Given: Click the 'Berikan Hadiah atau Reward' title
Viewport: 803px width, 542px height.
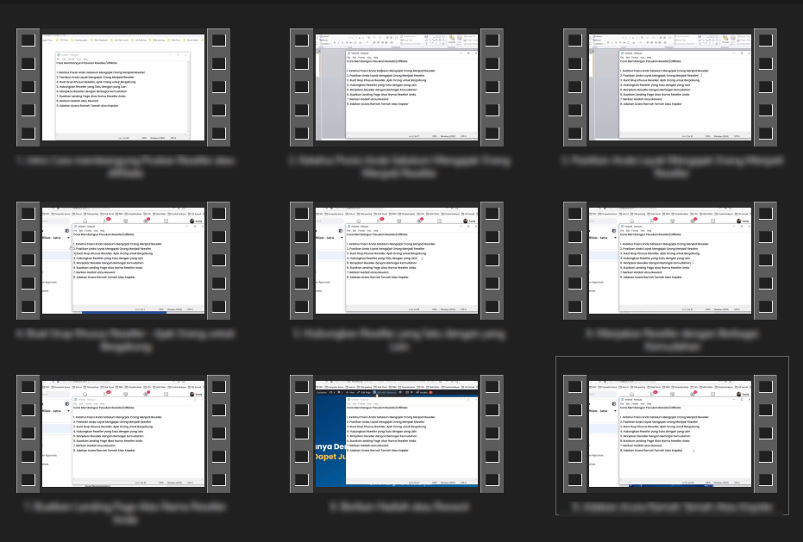Looking at the screenshot, I should 396,508.
